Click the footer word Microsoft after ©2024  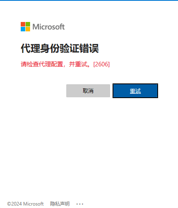pos(33,204)
